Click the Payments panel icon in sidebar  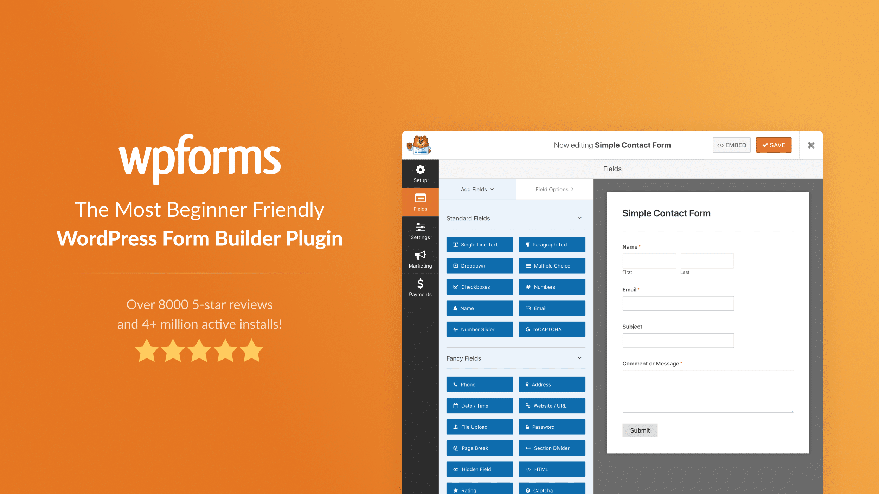tap(420, 287)
